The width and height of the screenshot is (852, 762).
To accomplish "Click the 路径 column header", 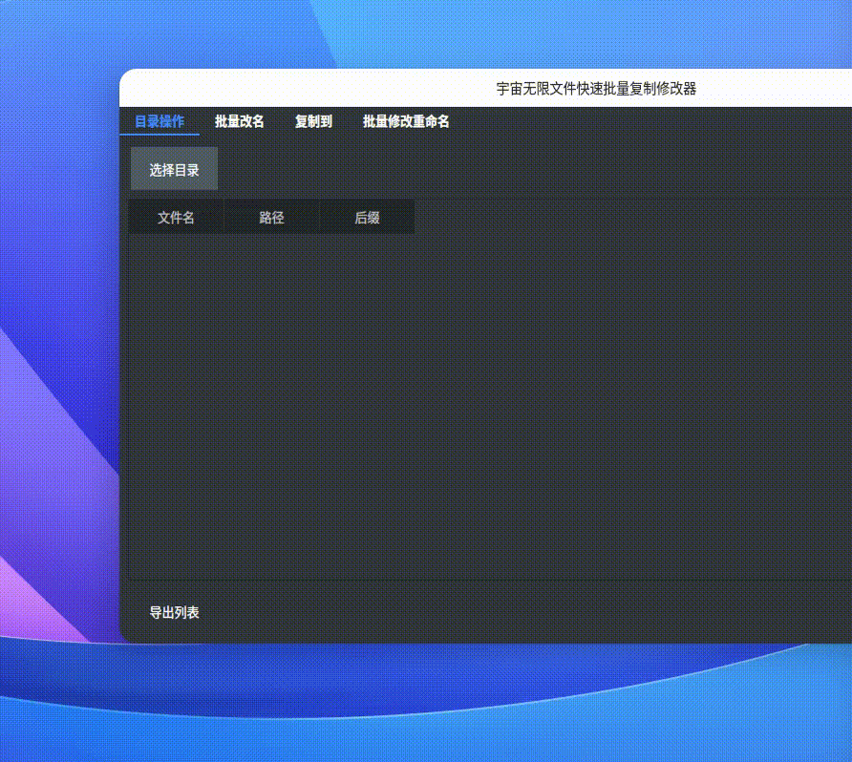I will coord(271,218).
